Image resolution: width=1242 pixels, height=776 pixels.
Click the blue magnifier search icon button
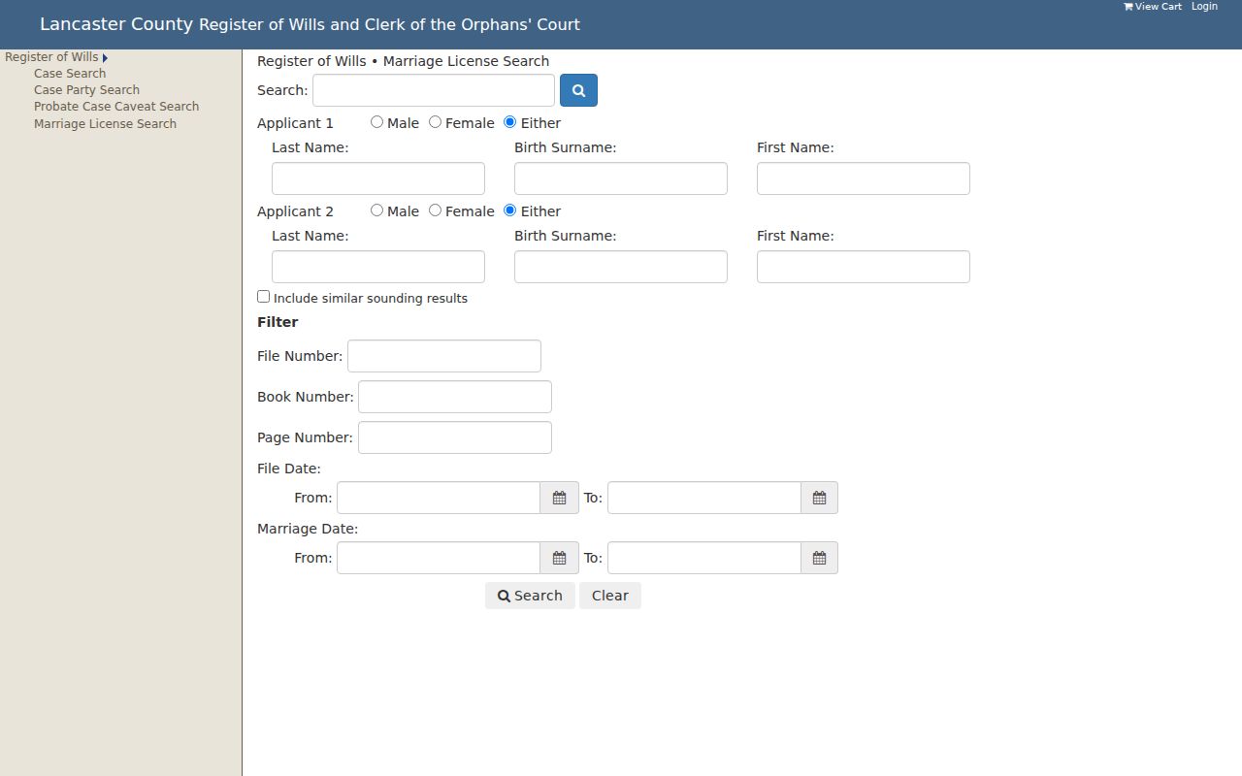pos(578,90)
